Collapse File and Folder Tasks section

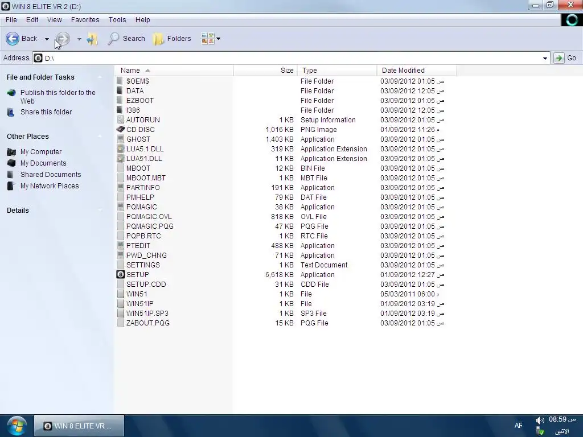(x=100, y=77)
